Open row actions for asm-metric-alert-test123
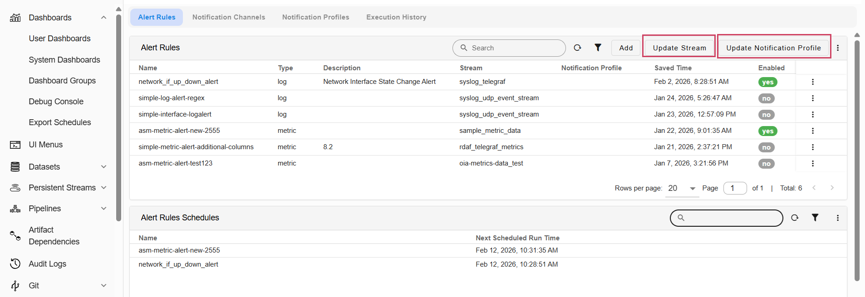865x297 pixels. [x=812, y=164]
